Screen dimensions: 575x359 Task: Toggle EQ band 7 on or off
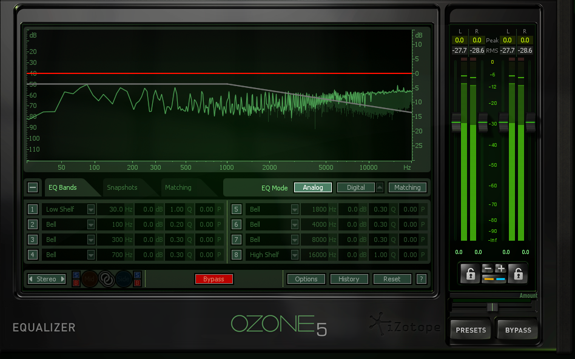click(236, 240)
